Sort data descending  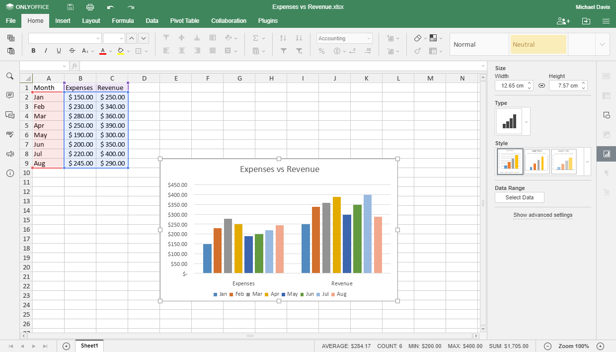point(299,38)
